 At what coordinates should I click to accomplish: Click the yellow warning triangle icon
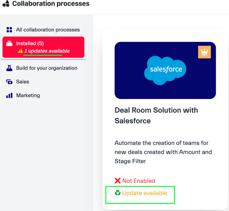tap(20, 51)
